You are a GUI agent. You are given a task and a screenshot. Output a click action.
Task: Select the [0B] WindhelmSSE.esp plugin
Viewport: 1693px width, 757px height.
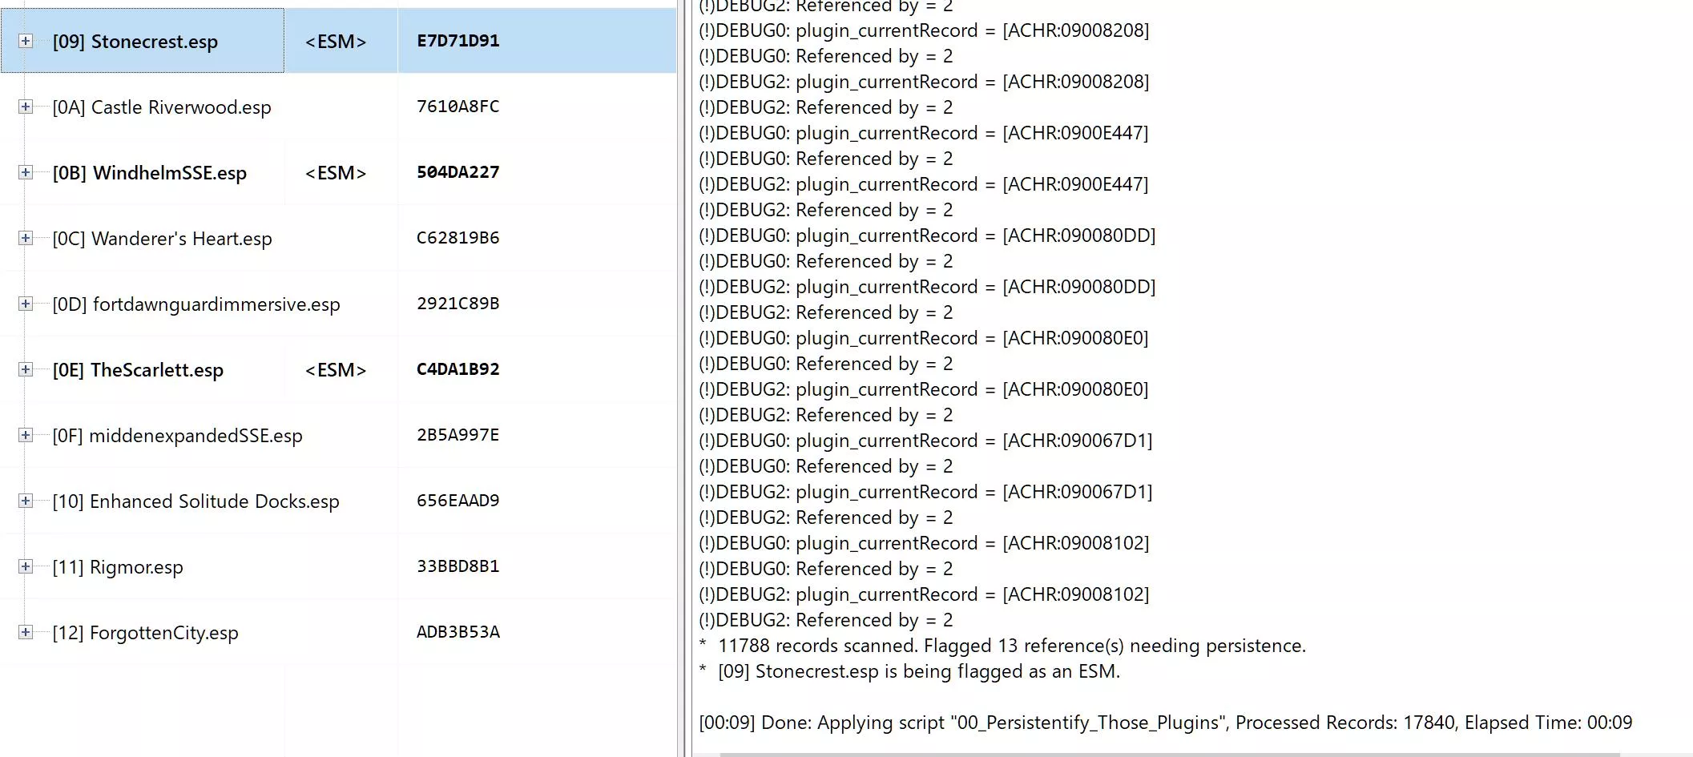pyautogui.click(x=150, y=173)
